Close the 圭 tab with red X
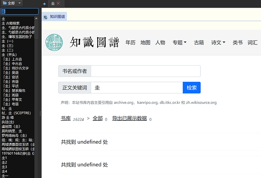 click(x=58, y=3)
